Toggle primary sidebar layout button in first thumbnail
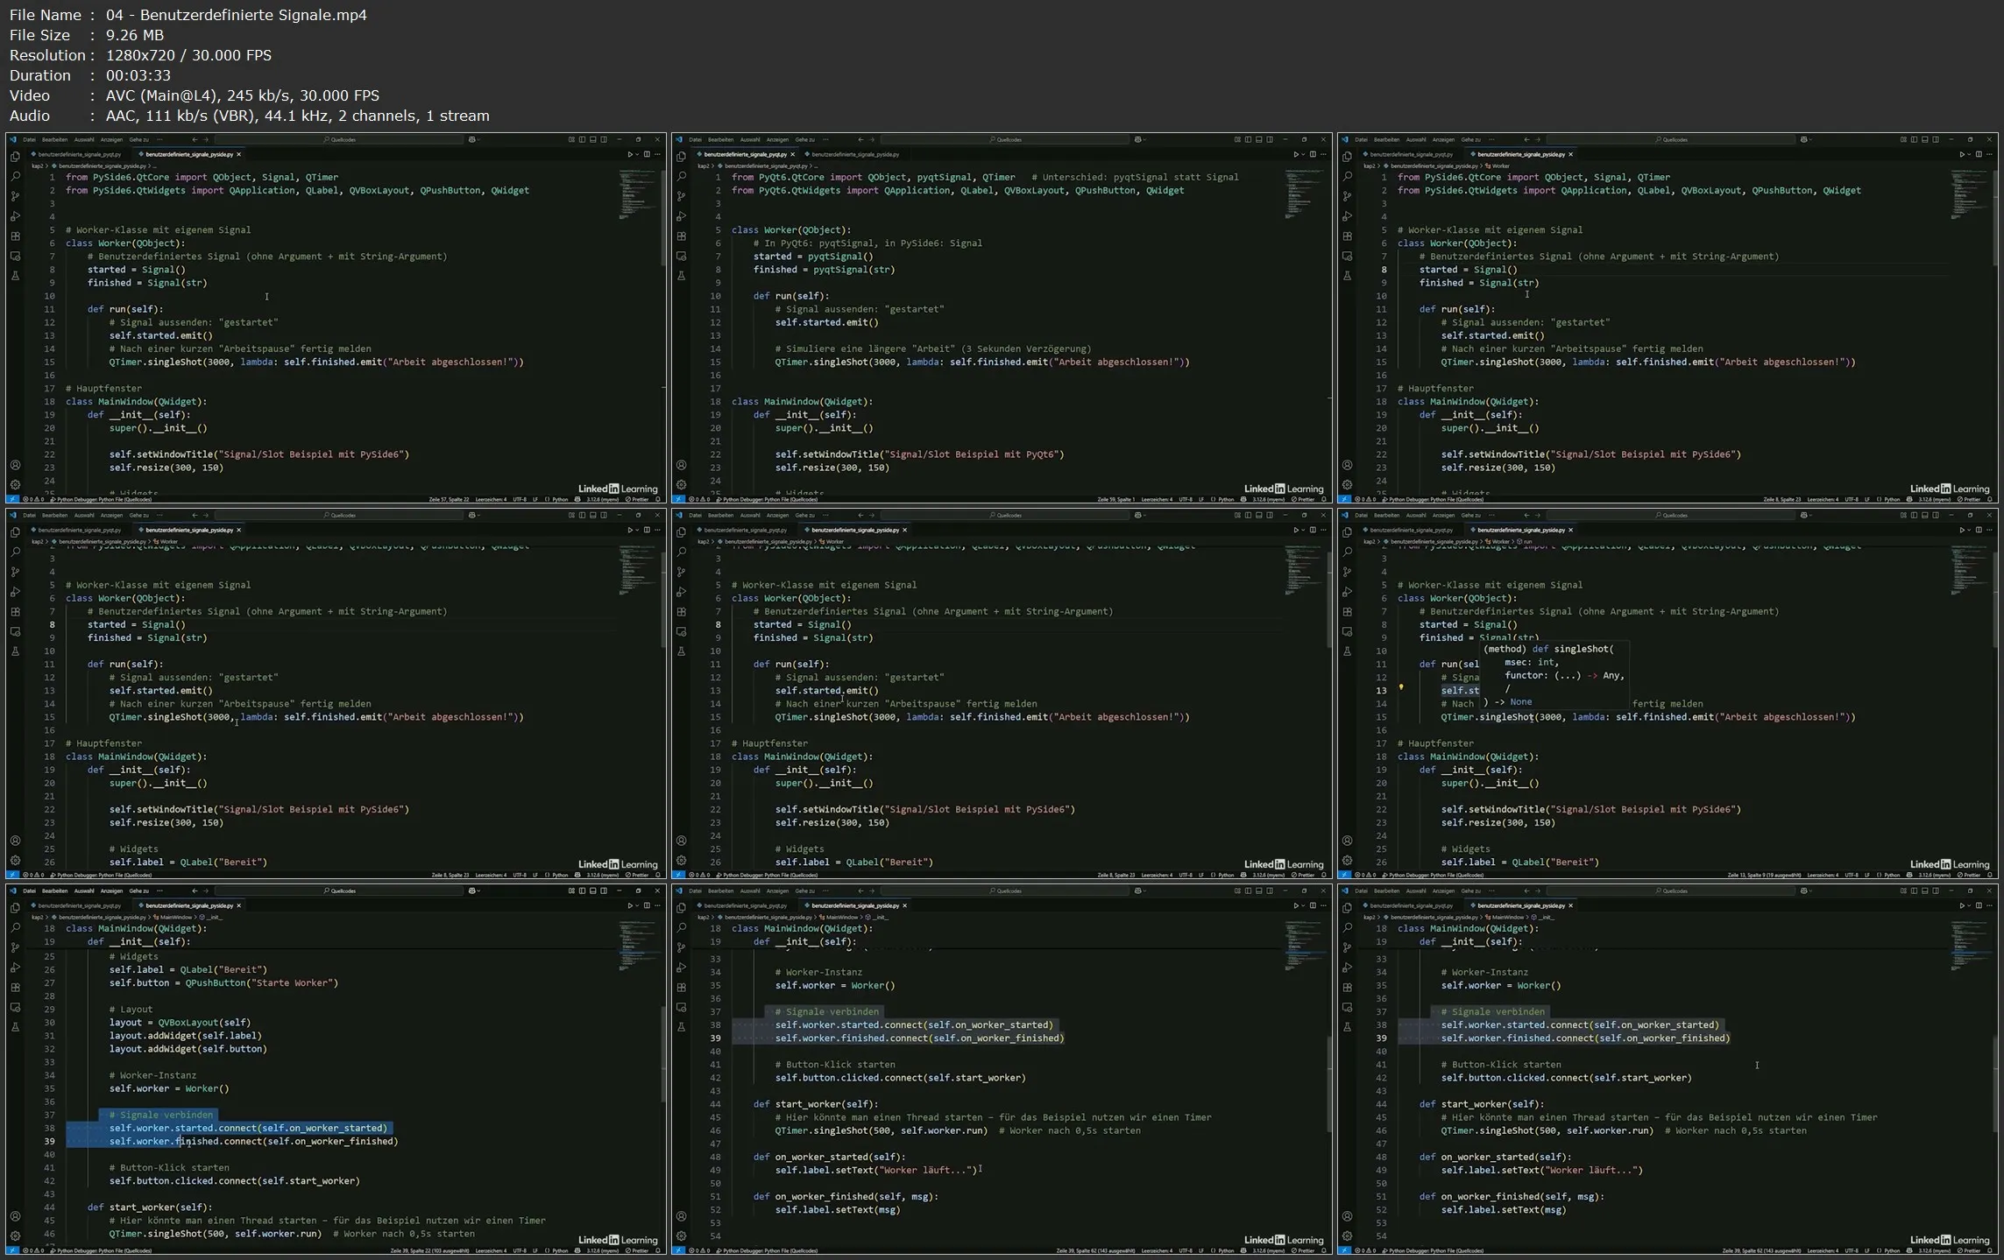The height and width of the screenshot is (1260, 2004). coord(582,139)
